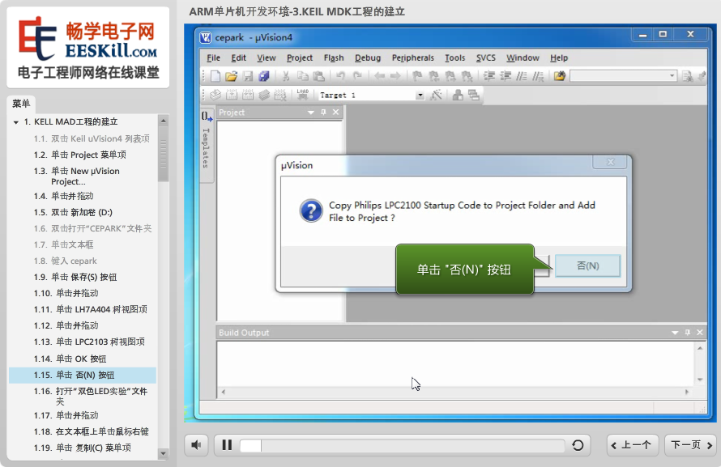Select step '1.2. 单击 Project 菜单项'

(83, 155)
